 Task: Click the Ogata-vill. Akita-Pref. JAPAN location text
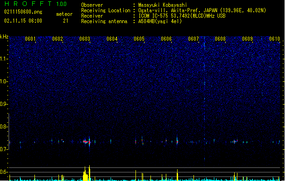coord(202,10)
